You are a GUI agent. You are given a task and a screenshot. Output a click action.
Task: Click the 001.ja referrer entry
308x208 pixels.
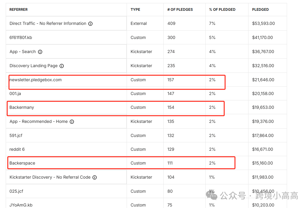pos(15,94)
